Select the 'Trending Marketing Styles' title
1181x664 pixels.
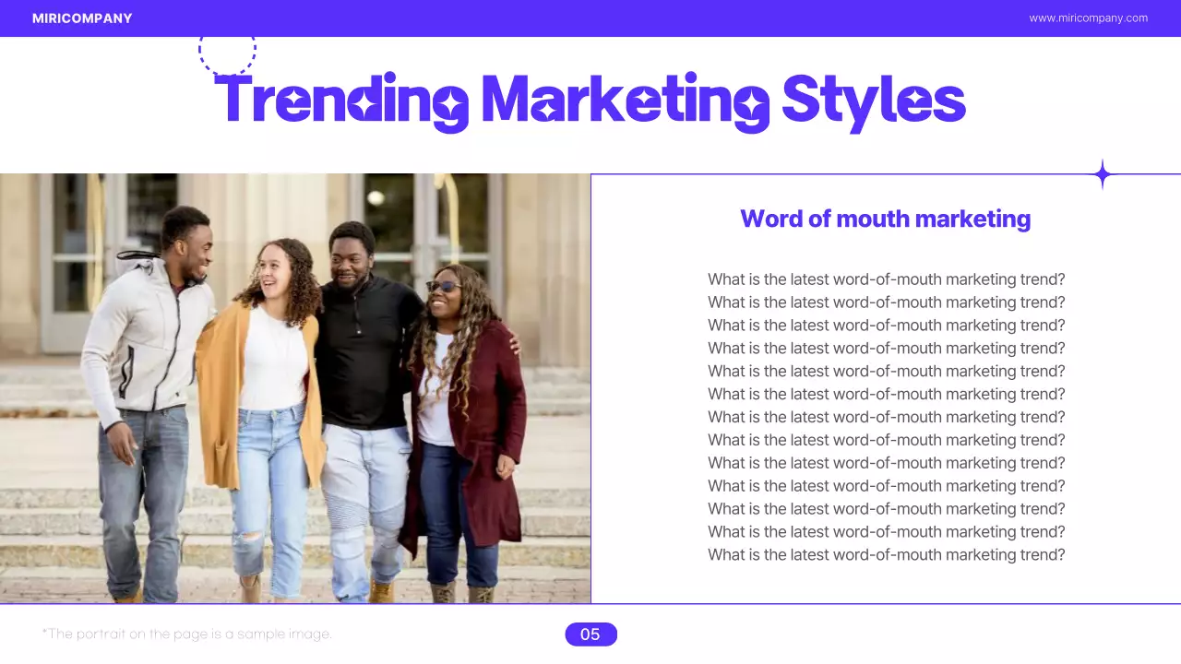pos(590,101)
